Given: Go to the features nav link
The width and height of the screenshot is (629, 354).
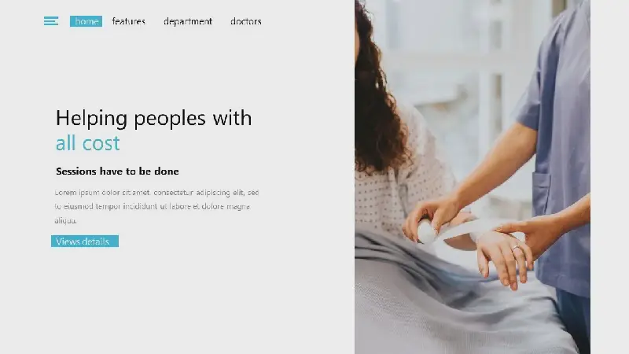Looking at the screenshot, I should pyautogui.click(x=128, y=21).
